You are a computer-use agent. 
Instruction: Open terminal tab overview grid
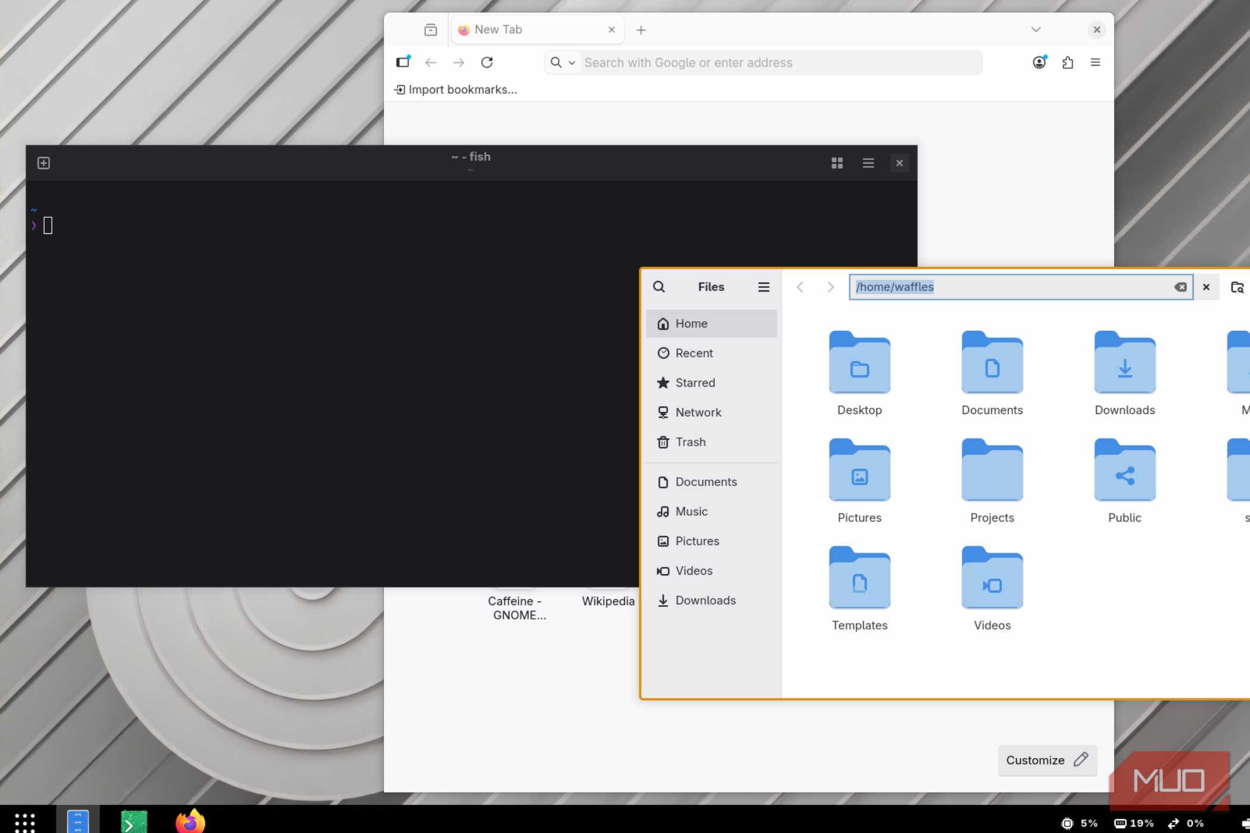tap(837, 163)
